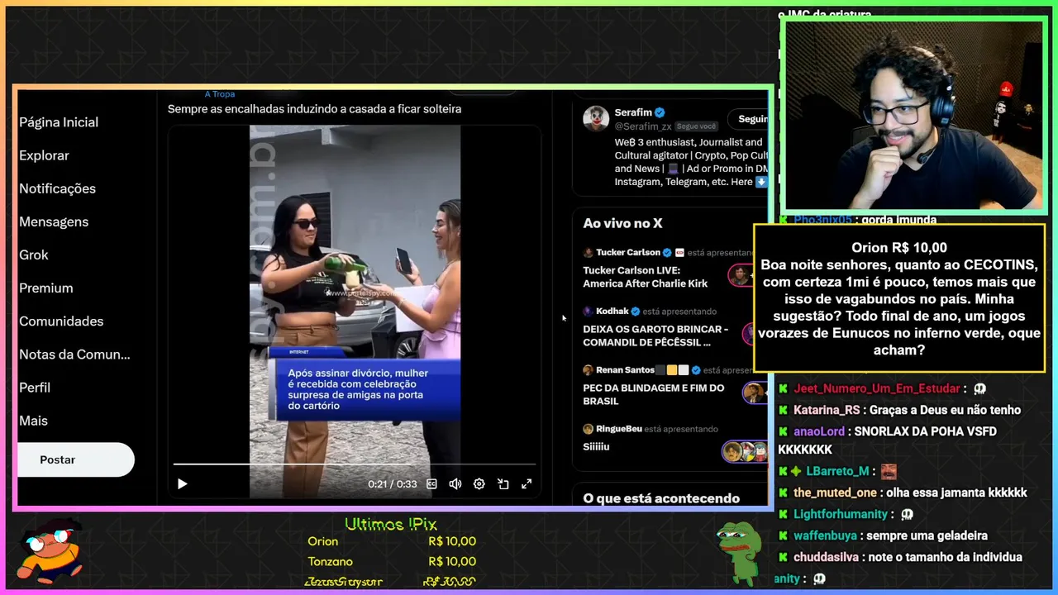
Task: Click the Postar button
Action: point(75,459)
